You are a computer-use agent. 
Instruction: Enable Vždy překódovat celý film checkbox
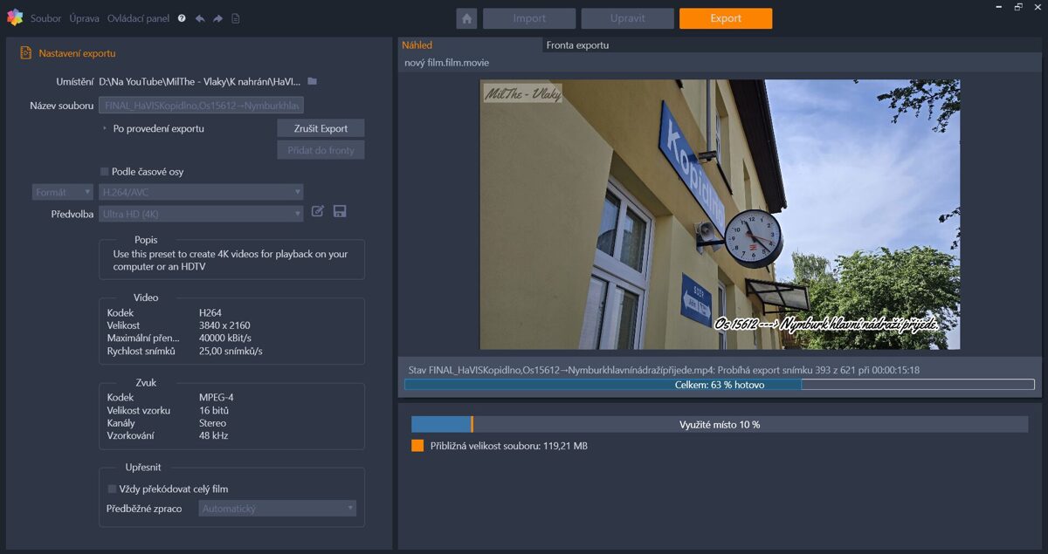click(x=112, y=489)
